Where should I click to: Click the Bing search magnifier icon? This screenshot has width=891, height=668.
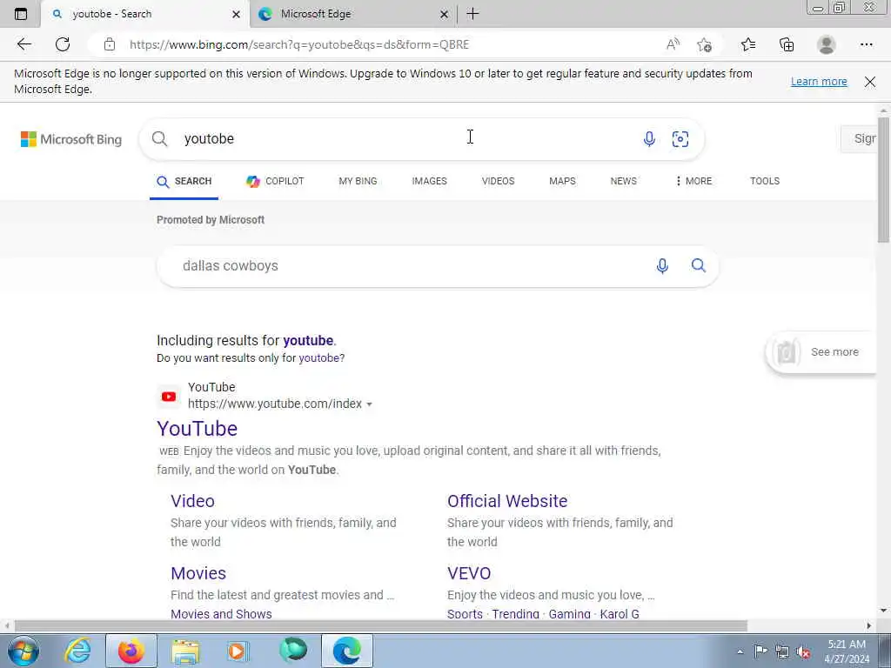pyautogui.click(x=160, y=138)
